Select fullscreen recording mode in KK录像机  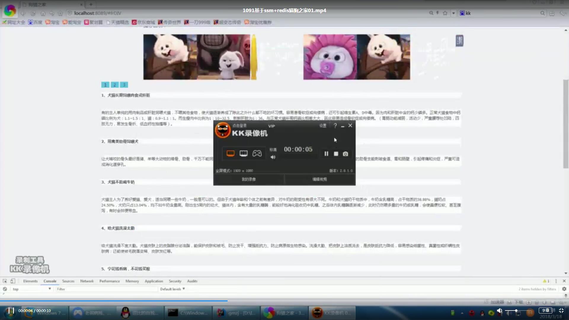pyautogui.click(x=230, y=153)
